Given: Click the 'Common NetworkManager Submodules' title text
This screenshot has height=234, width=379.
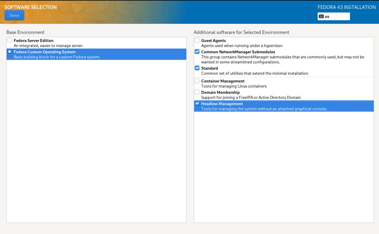Looking at the screenshot, I should [x=238, y=52].
